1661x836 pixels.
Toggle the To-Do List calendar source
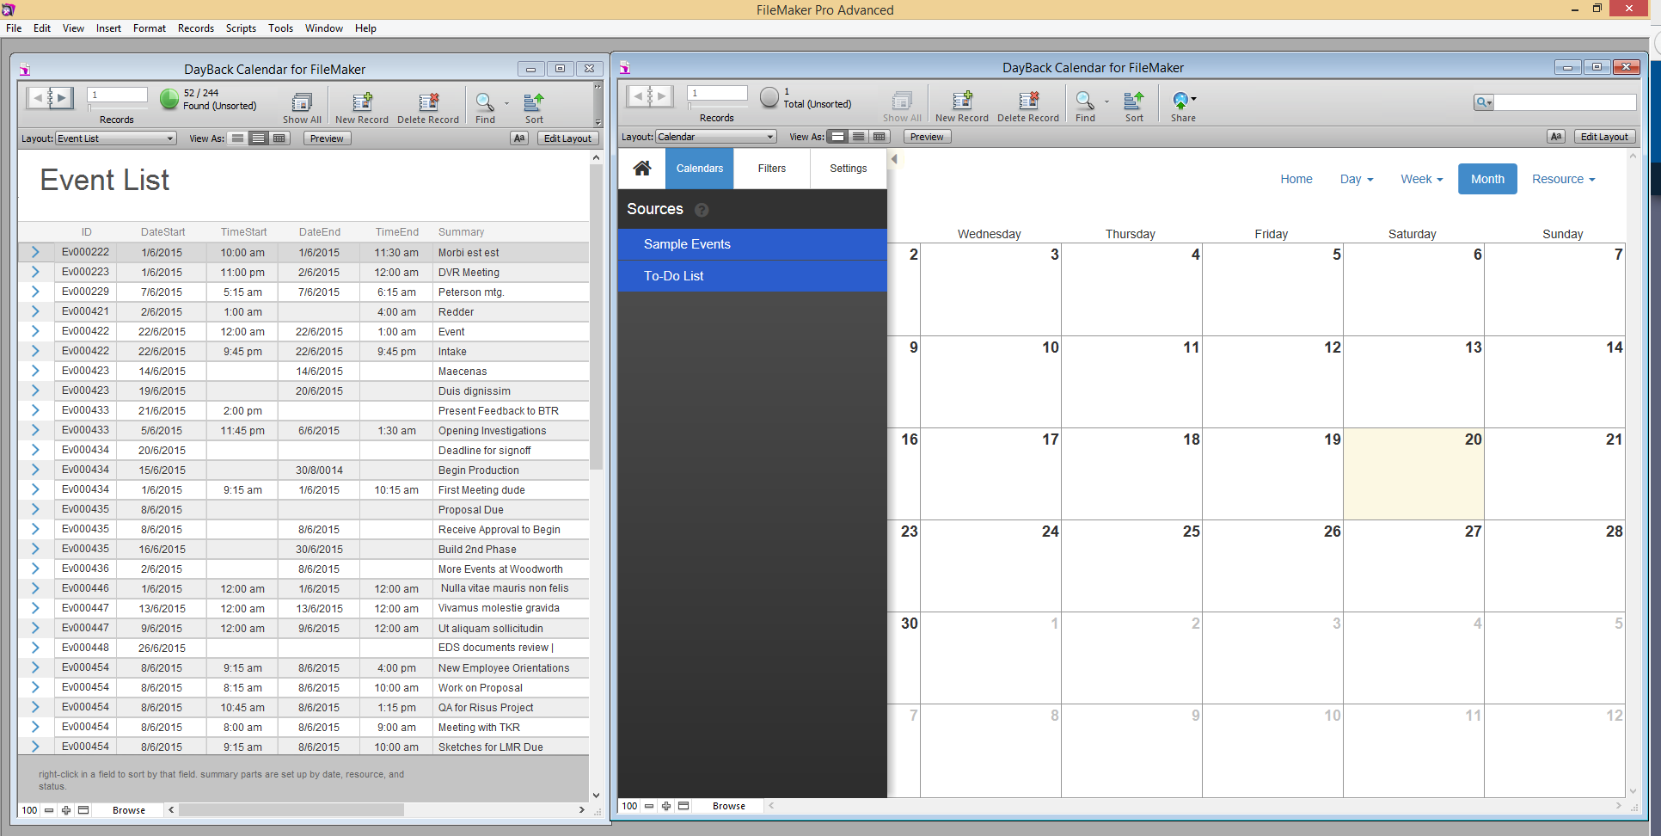(x=752, y=276)
